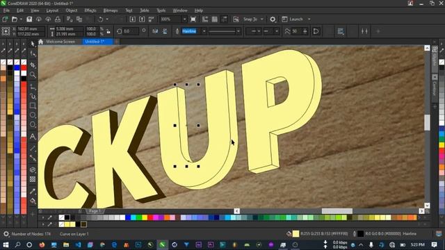Open the Object menu
This screenshot has width=445, height=250.
tap(71, 10)
